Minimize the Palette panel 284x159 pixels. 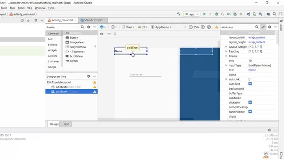click(95, 27)
